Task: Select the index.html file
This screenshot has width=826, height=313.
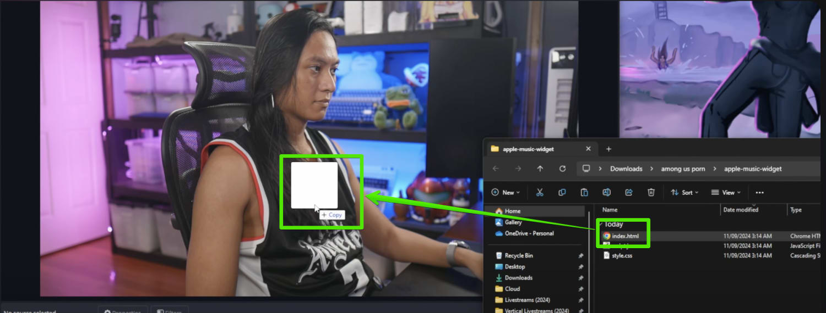Action: 626,236
